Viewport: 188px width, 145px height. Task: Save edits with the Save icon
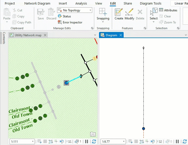point(41,12)
